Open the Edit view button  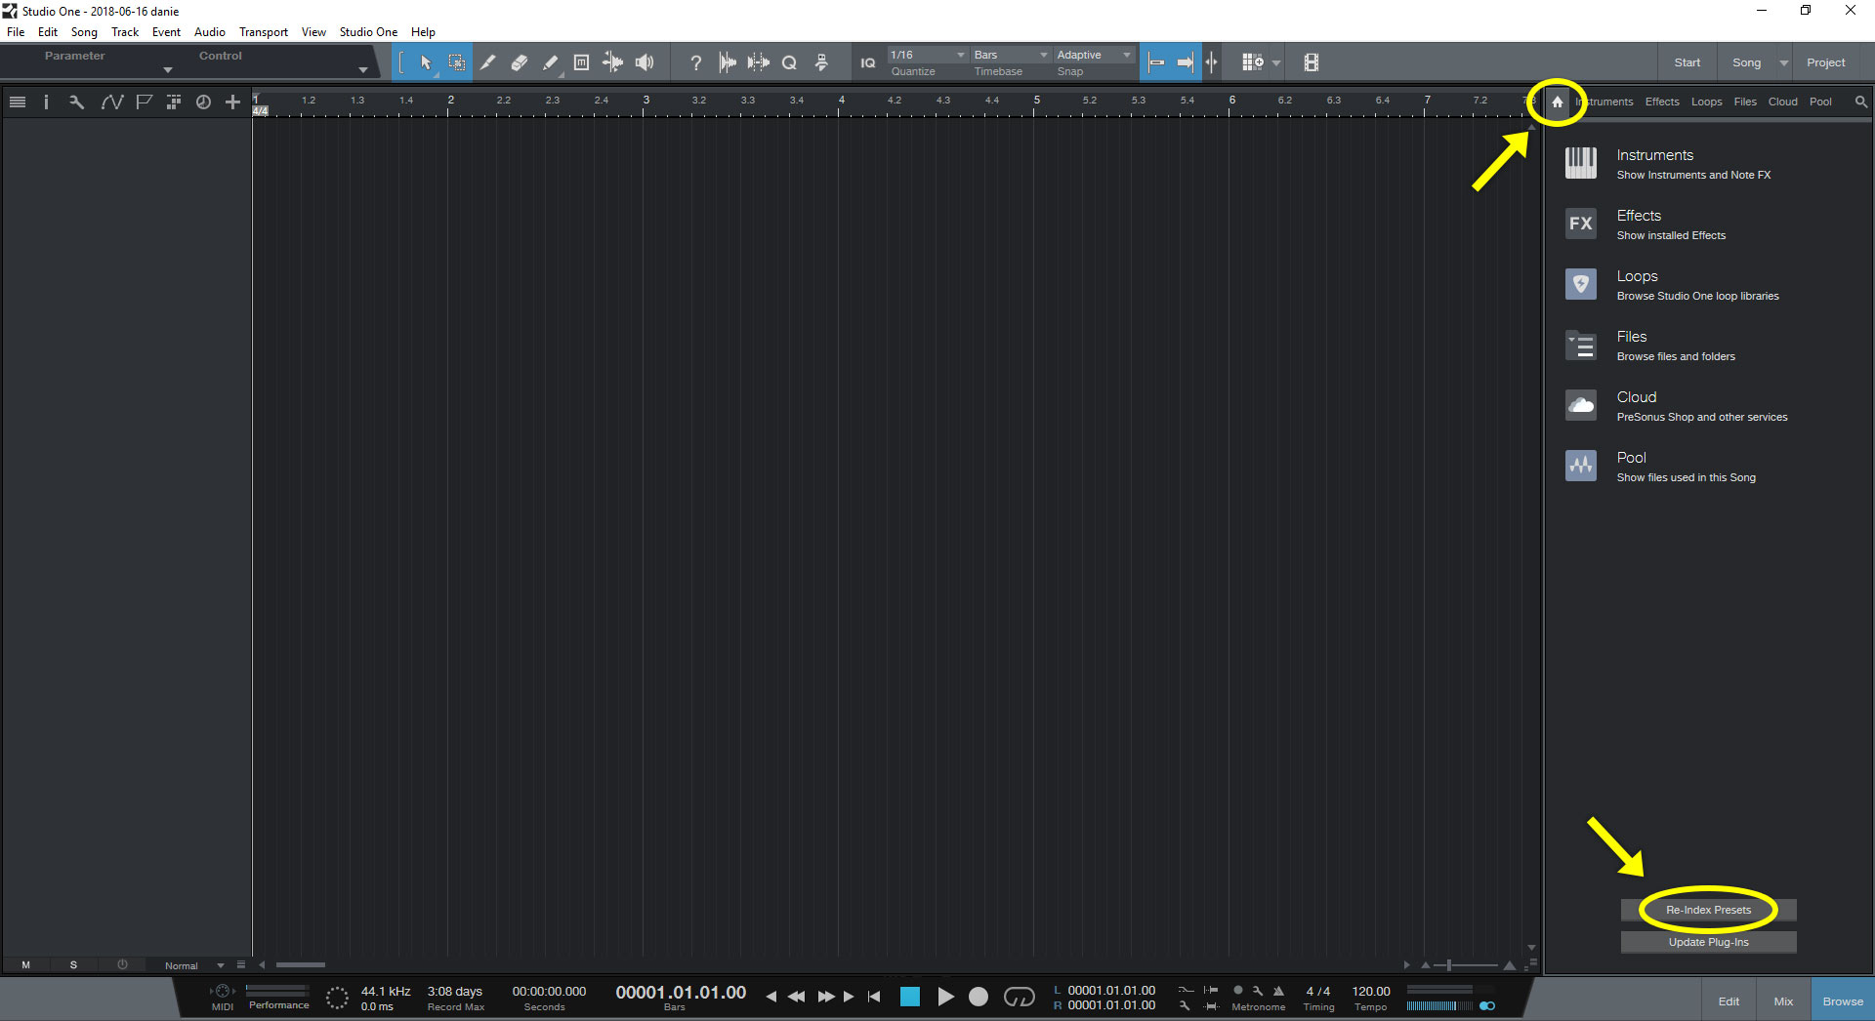pyautogui.click(x=1729, y=1001)
